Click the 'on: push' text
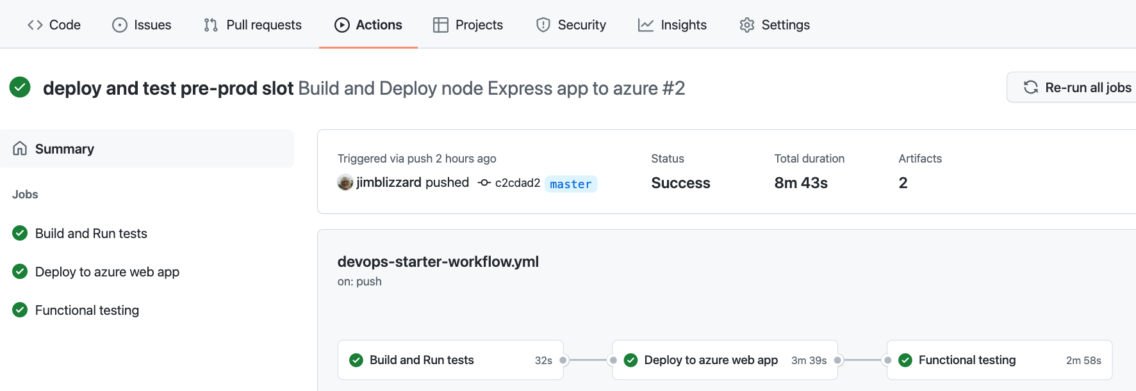1136x391 pixels. pyautogui.click(x=359, y=282)
